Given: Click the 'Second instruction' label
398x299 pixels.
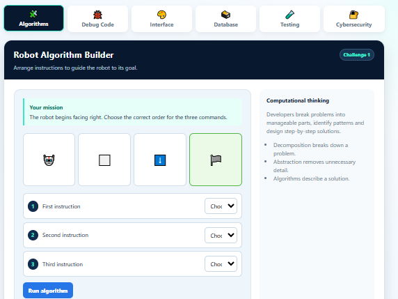Looking at the screenshot, I should coord(65,235).
